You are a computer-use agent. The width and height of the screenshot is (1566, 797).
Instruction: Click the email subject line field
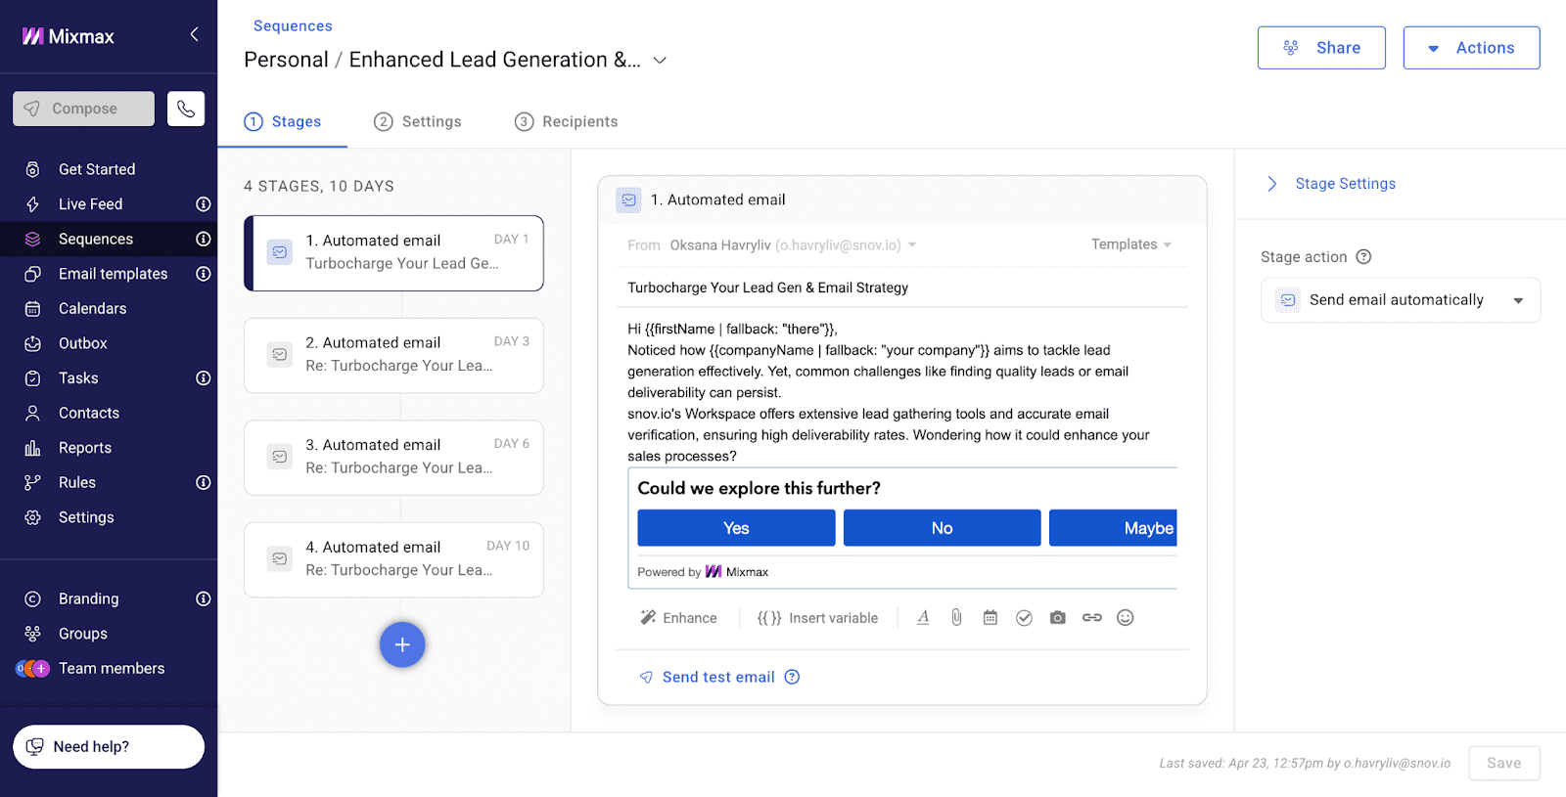900,288
